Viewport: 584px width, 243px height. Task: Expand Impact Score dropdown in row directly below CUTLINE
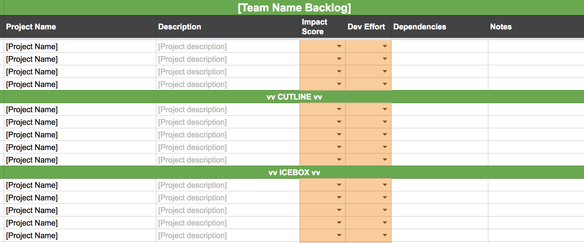pos(339,109)
